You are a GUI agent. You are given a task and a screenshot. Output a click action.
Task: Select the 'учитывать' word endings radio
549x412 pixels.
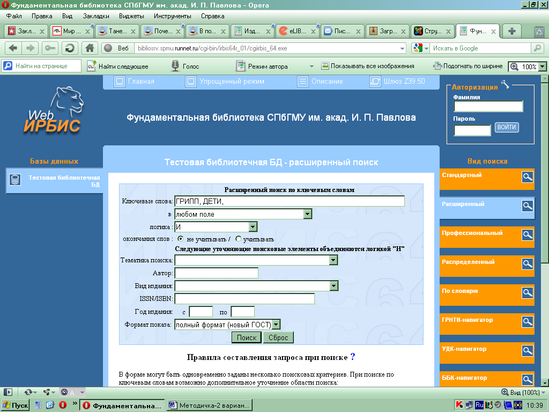pos(239,239)
